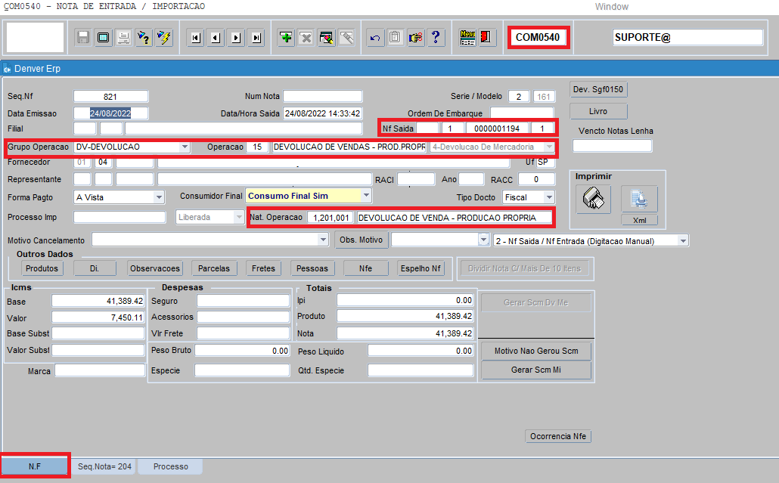Click the clipboard icon in the toolbar
779x483 pixels.
[396, 38]
